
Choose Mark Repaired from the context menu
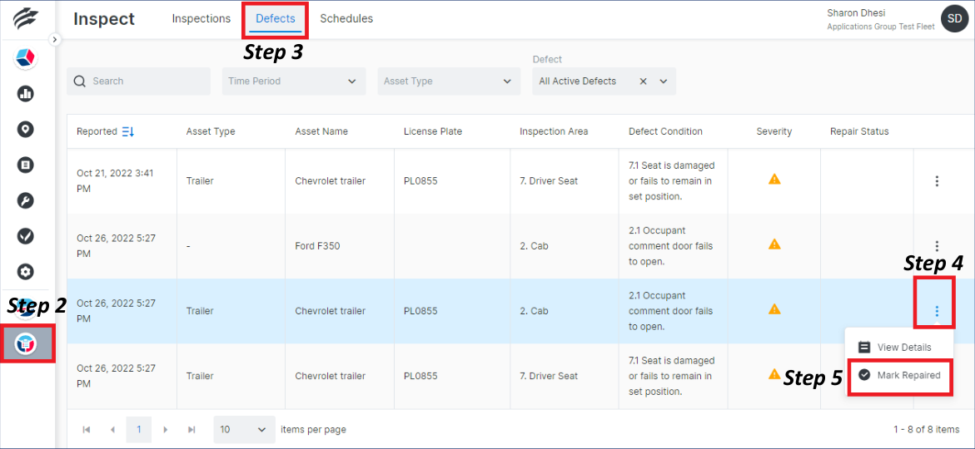(x=900, y=376)
